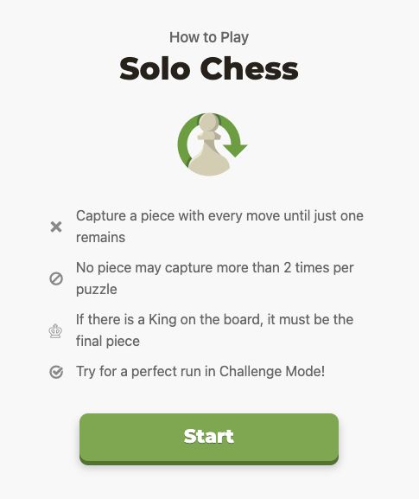Image resolution: width=419 pixels, height=499 pixels.
Task: Click the prohibited circle-slash icon
Action: click(x=56, y=278)
